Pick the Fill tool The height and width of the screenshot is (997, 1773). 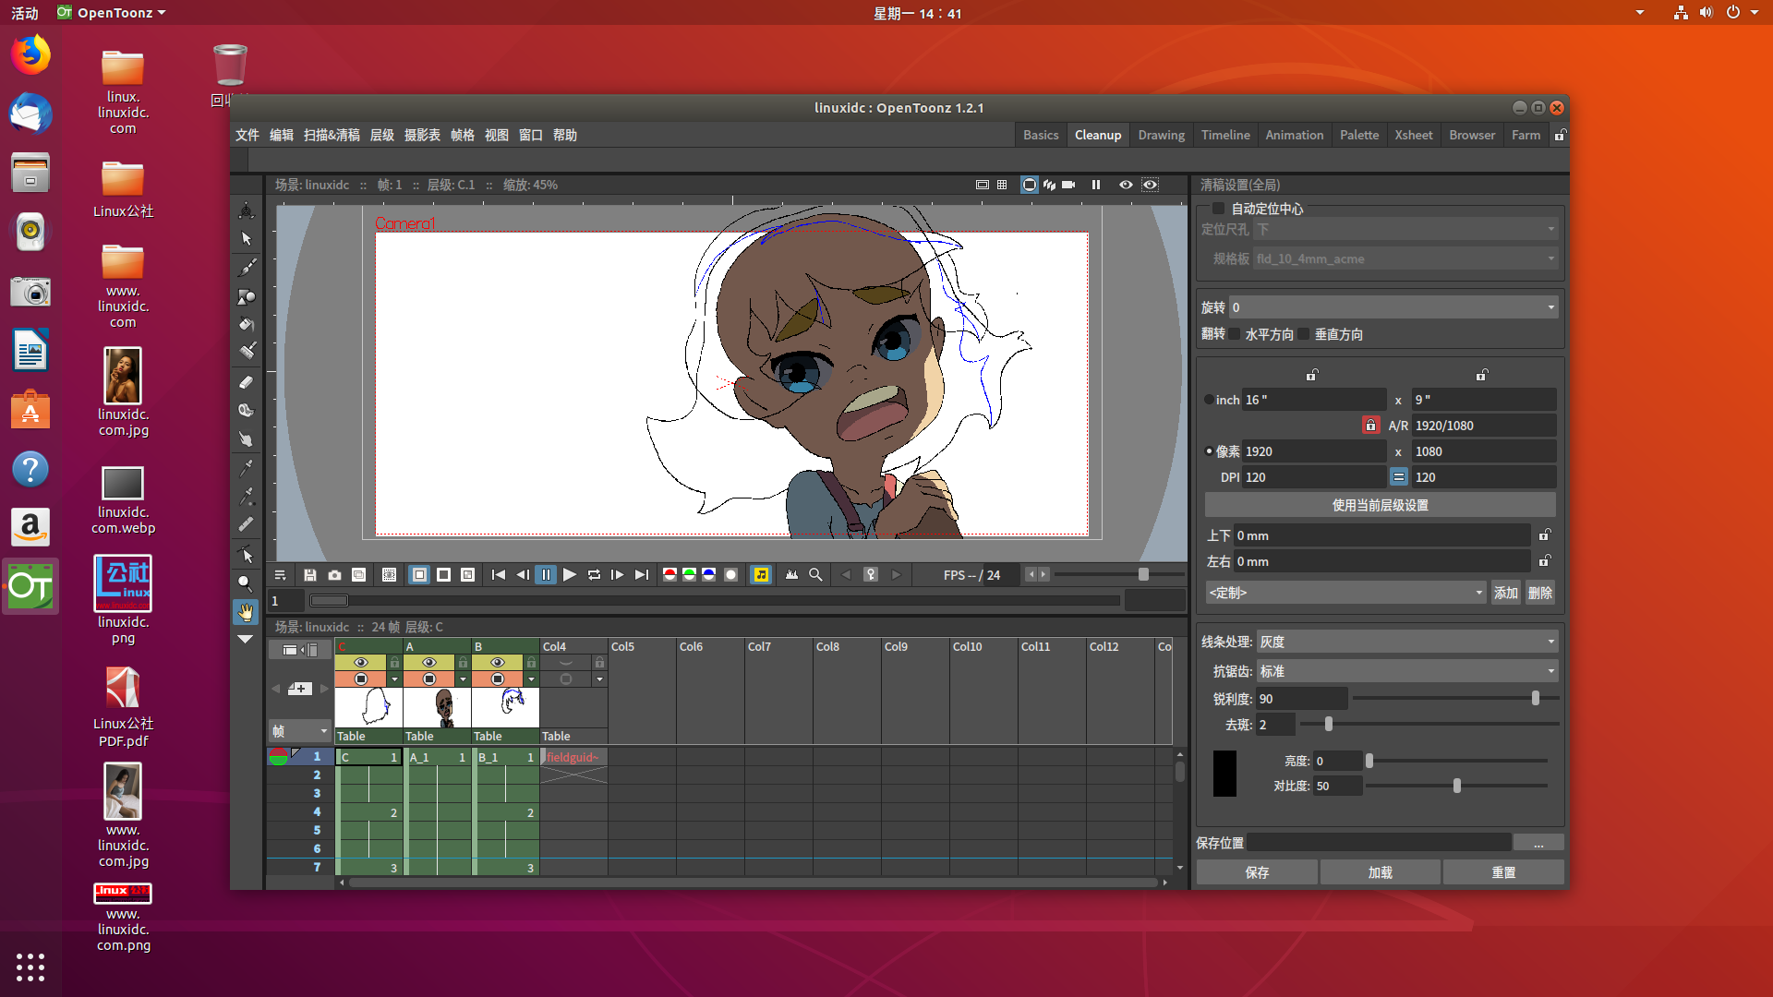[246, 325]
